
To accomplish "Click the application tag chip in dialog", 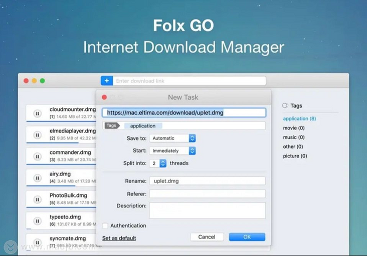I will (143, 126).
